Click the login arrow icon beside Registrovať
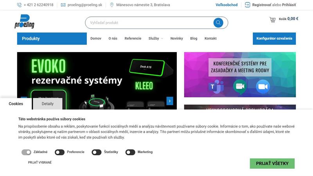 tap(247, 5)
